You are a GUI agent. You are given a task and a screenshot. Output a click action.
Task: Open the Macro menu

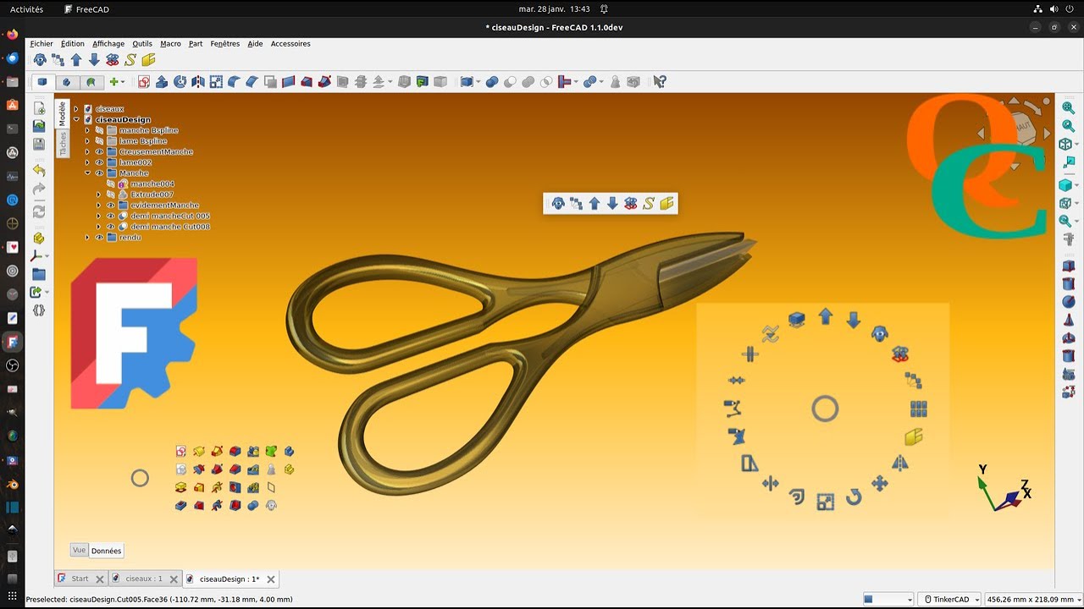(170, 44)
